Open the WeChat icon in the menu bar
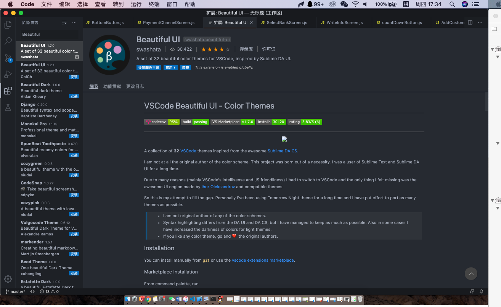 [344, 4]
